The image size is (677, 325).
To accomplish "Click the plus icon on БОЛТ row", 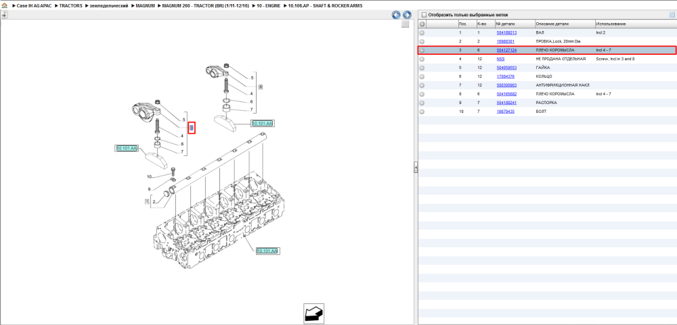I will coord(422,111).
